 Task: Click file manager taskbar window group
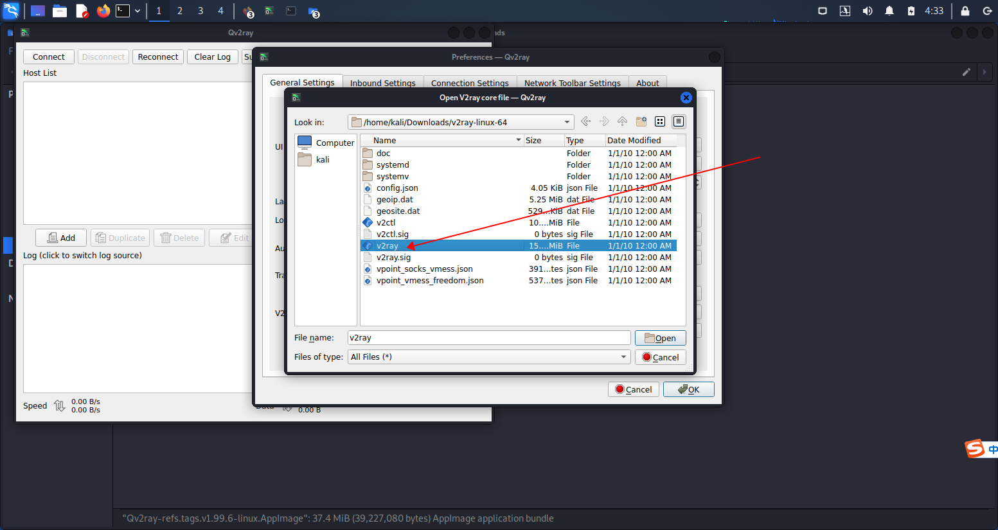click(x=314, y=12)
